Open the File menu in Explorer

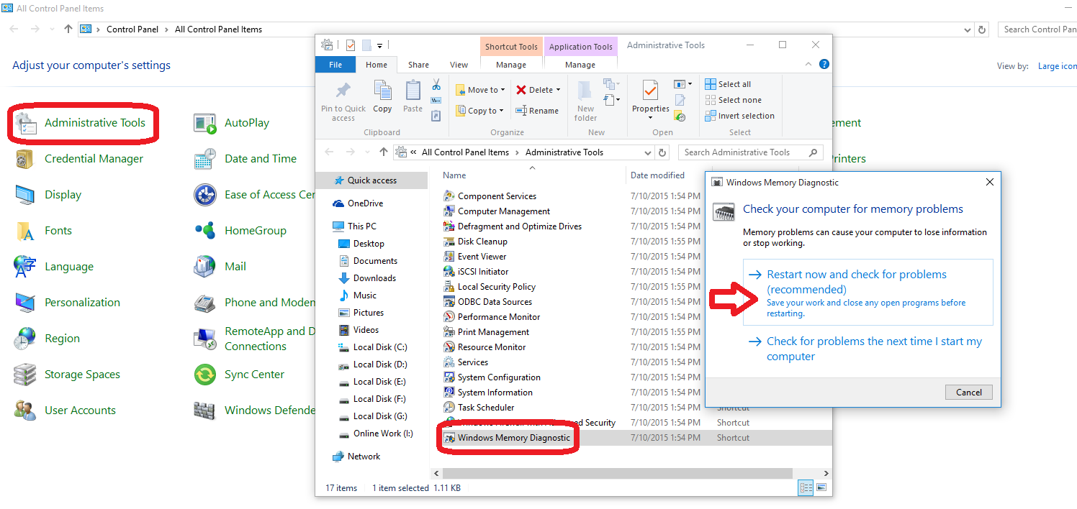tap(335, 65)
